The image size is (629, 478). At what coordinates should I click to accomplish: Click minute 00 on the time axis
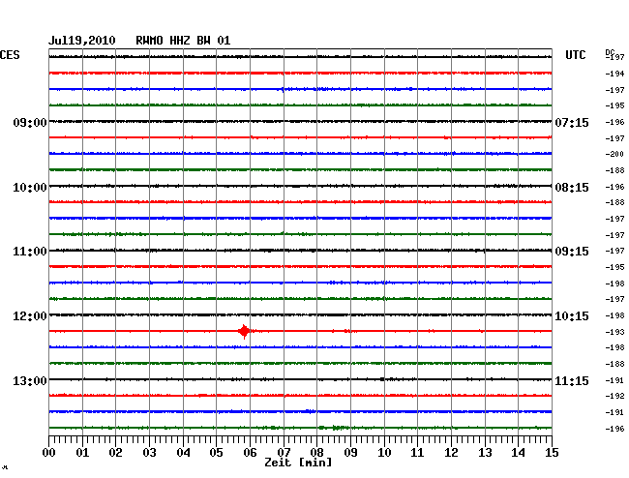tap(49, 453)
